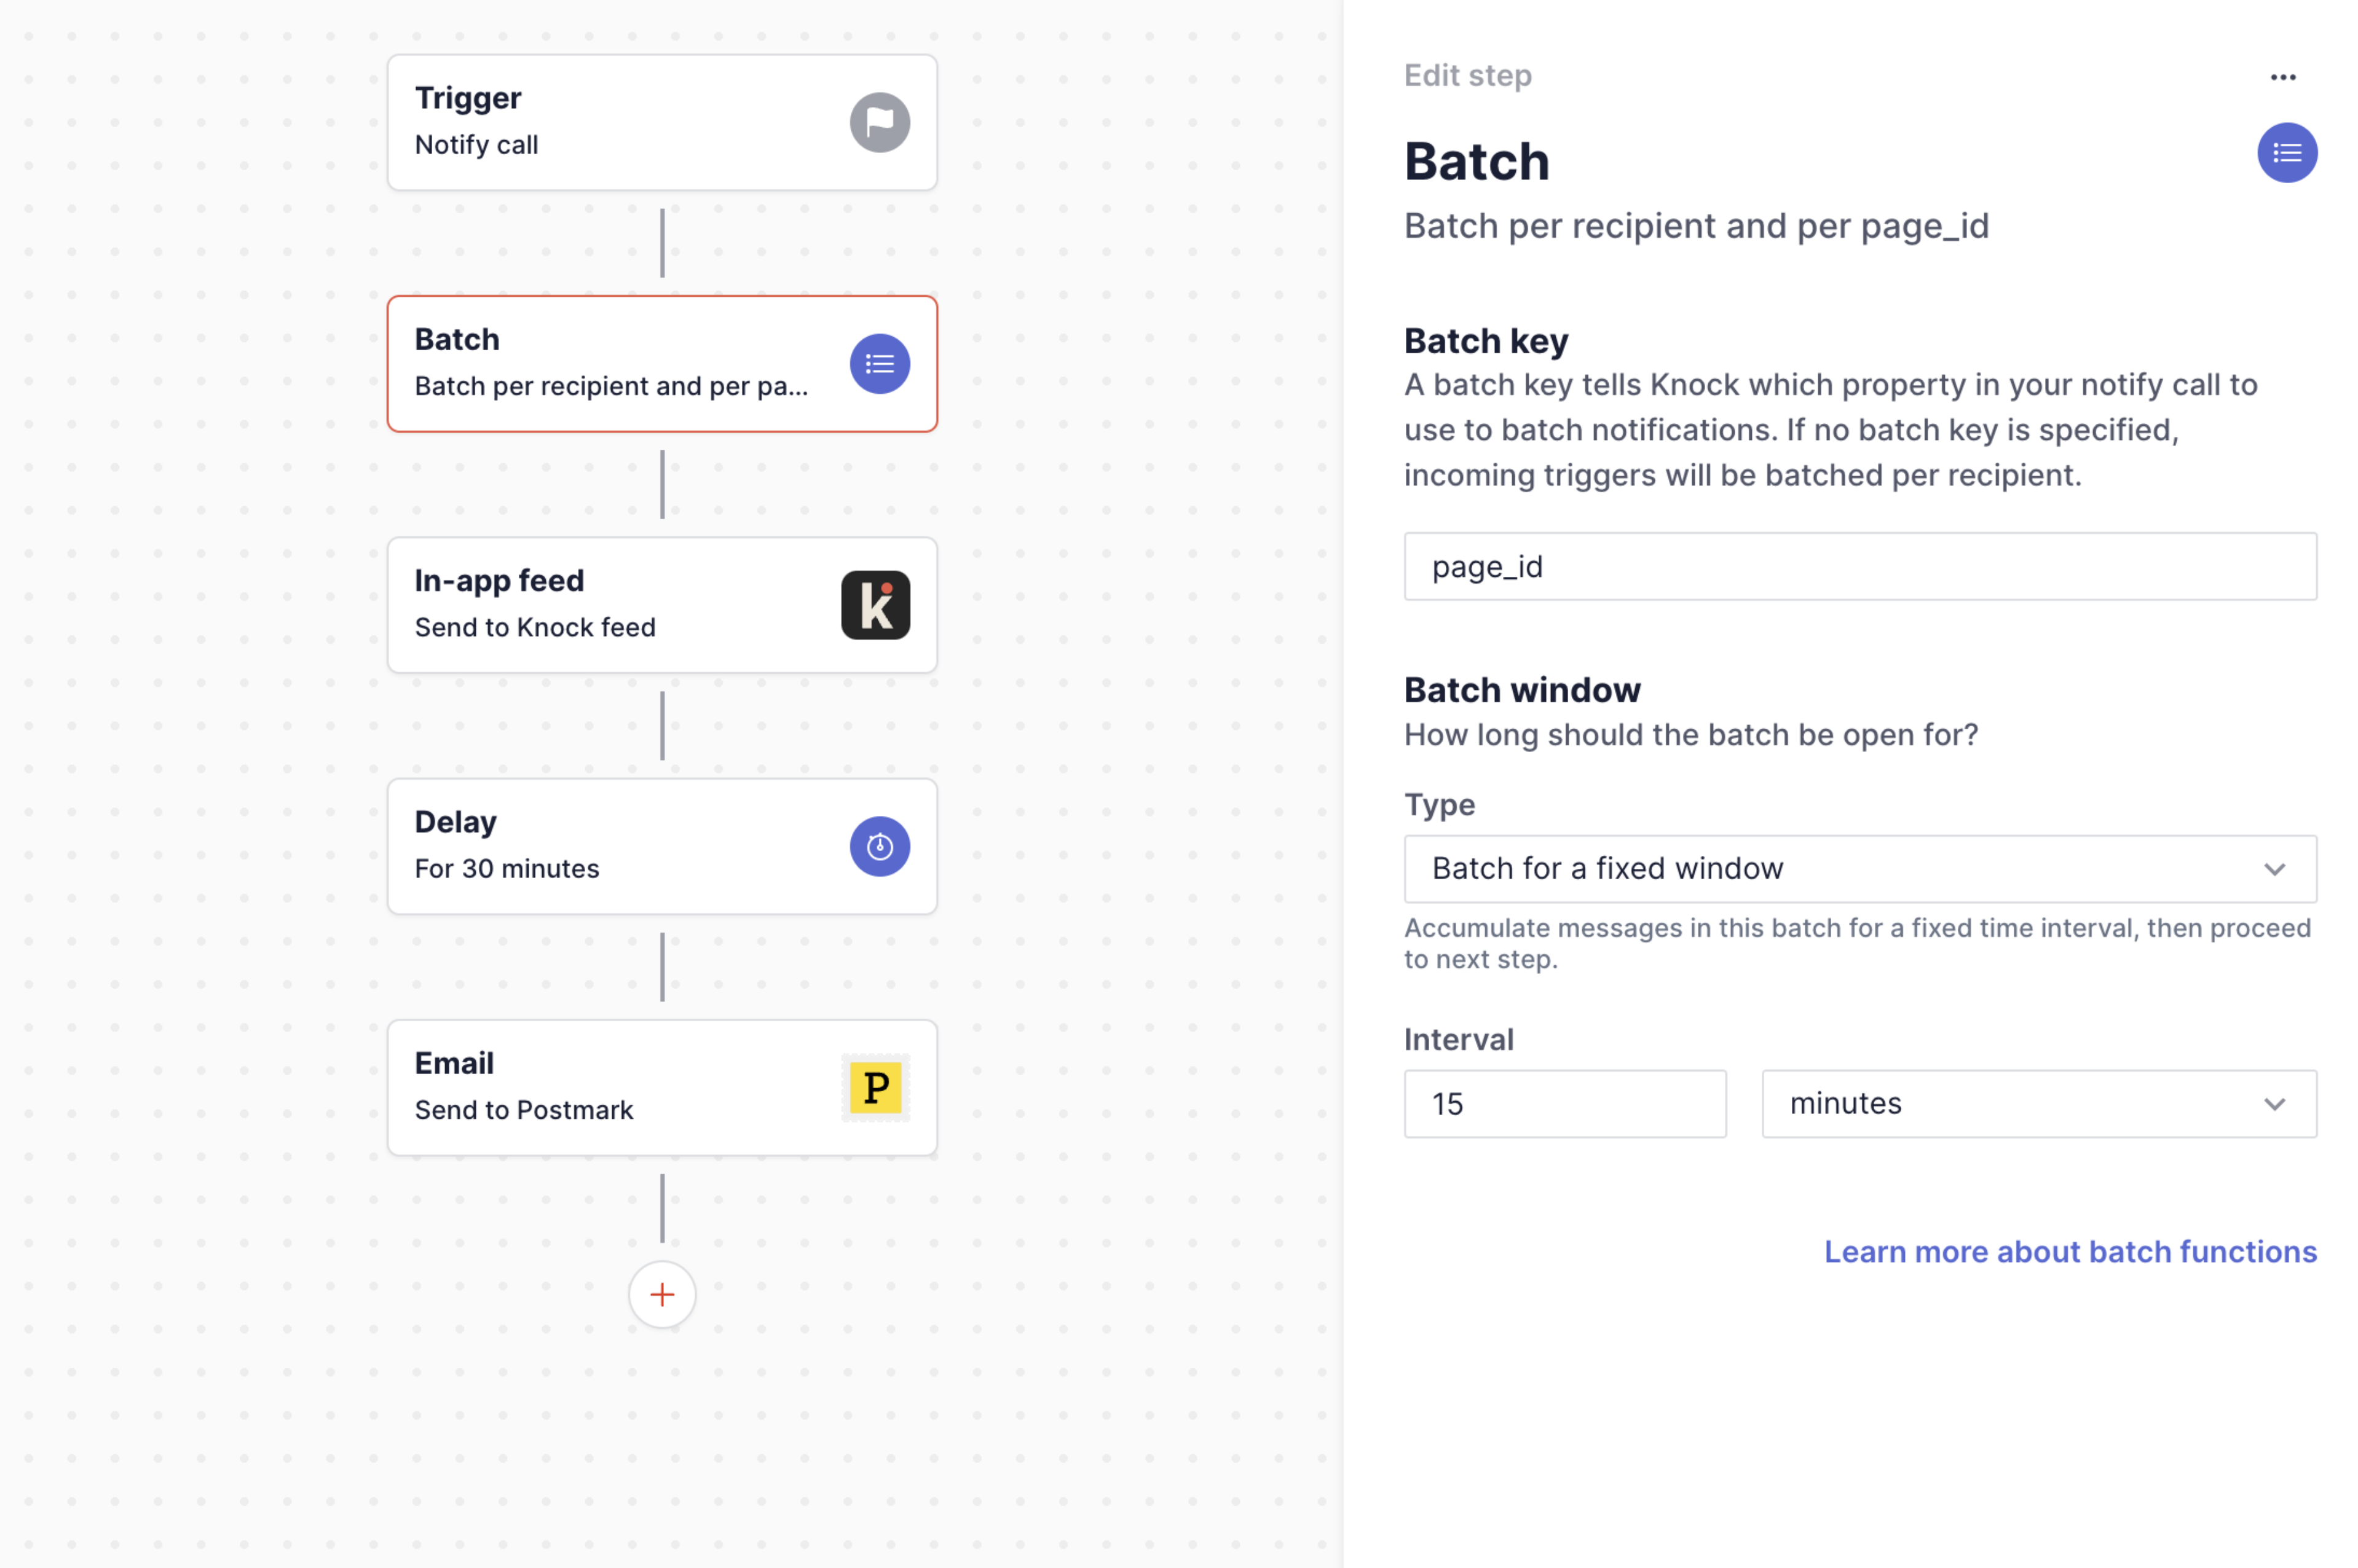This screenshot has height=1568, width=2358.
Task: Click the interval value input field
Action: (x=1563, y=1102)
